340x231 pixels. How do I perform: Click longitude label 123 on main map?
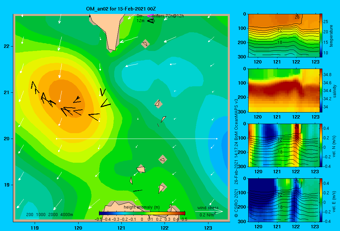tap(208, 228)
